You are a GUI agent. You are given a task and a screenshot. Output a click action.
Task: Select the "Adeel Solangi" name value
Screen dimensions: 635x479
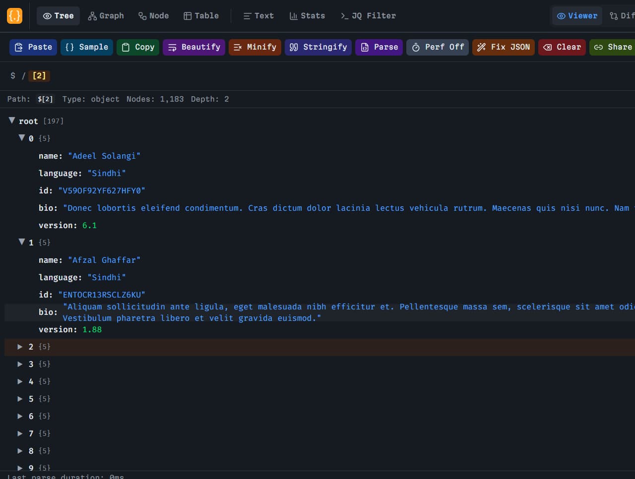pos(104,156)
